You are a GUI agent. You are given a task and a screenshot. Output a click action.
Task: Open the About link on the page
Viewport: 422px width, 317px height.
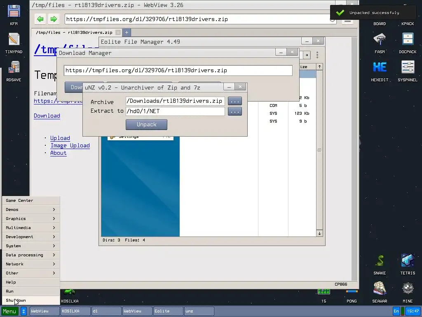58,153
